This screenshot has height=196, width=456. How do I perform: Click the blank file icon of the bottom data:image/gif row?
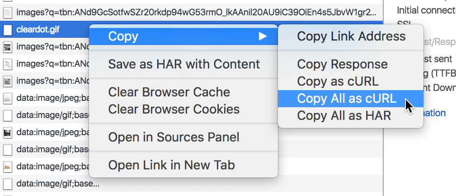point(7,184)
